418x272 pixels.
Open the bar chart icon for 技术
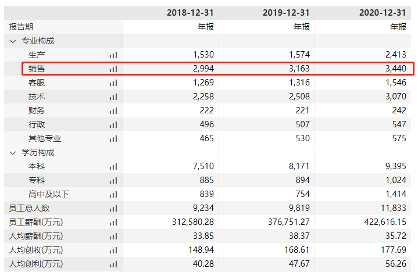(113, 96)
